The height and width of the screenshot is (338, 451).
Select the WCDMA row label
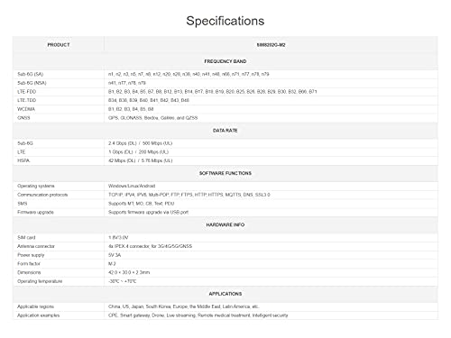tap(26, 109)
